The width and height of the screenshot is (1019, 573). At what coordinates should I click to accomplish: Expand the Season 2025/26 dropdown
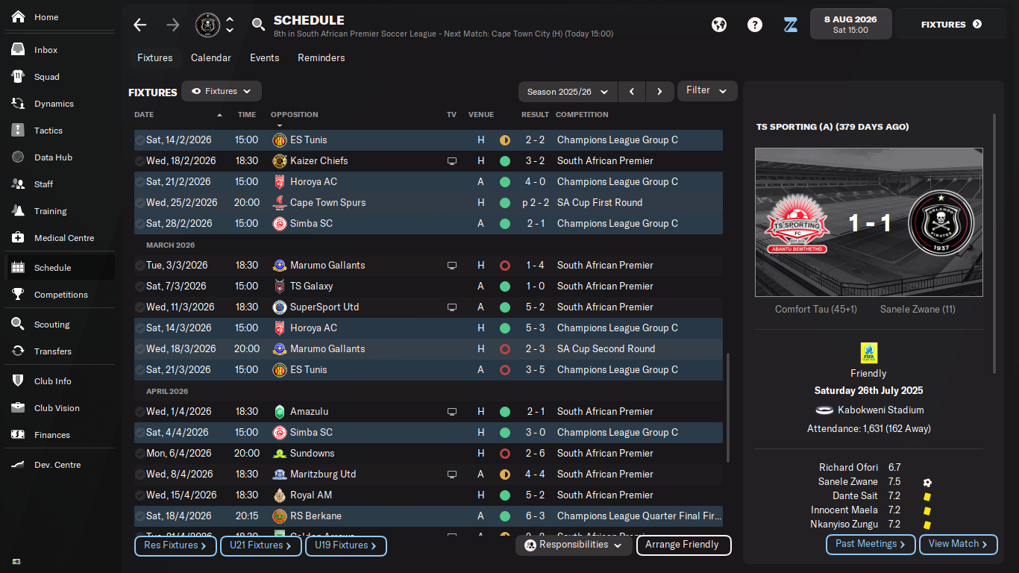[x=568, y=92]
